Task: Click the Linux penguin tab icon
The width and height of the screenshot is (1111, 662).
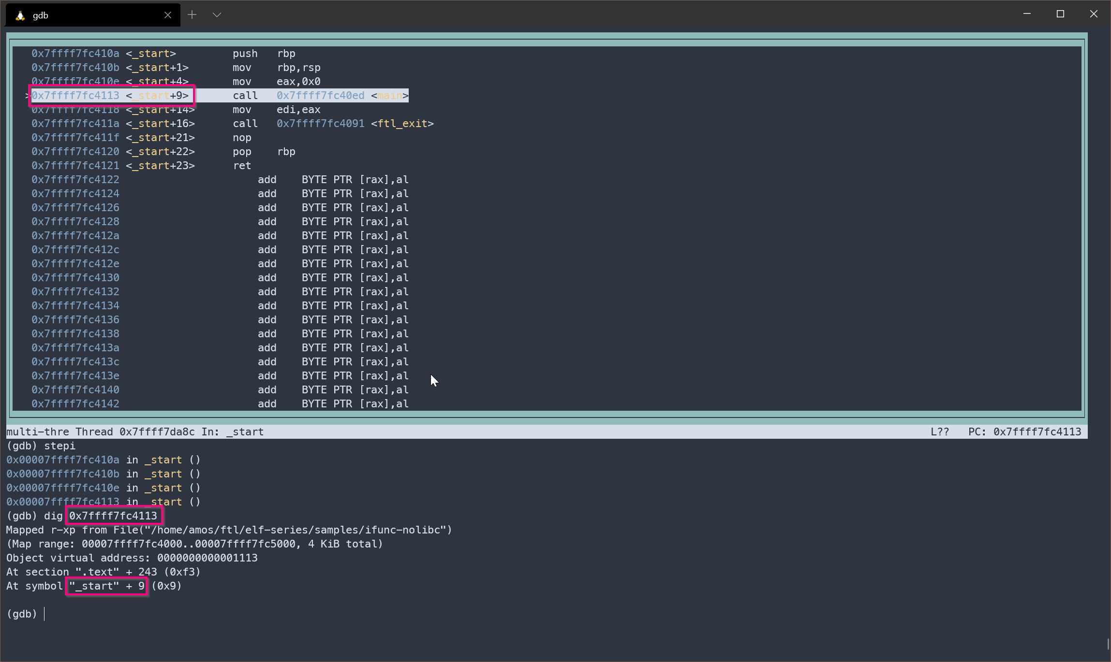Action: click(x=20, y=15)
